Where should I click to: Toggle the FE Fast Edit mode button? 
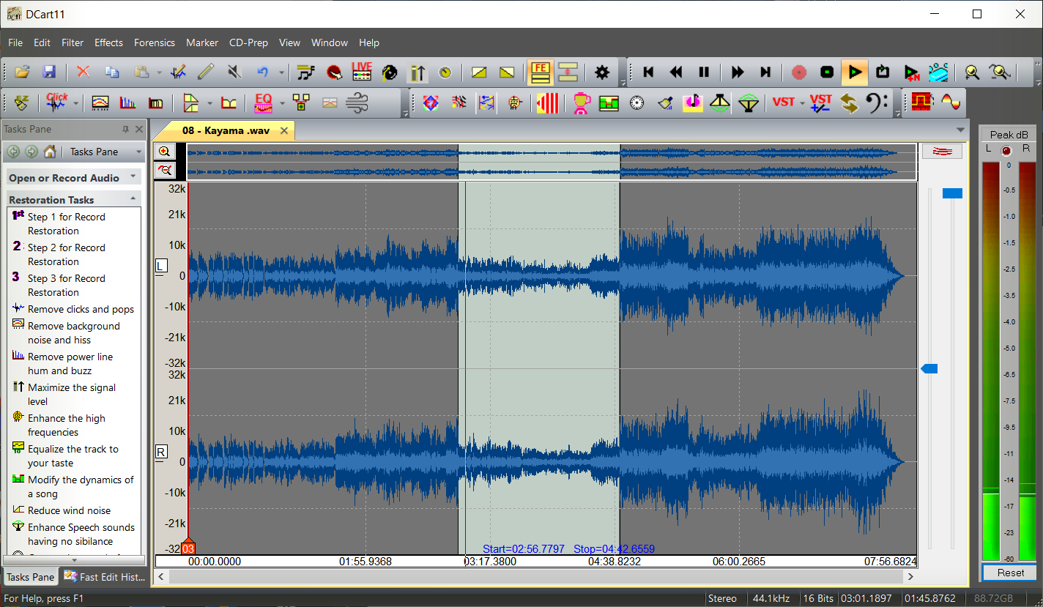pyautogui.click(x=541, y=72)
